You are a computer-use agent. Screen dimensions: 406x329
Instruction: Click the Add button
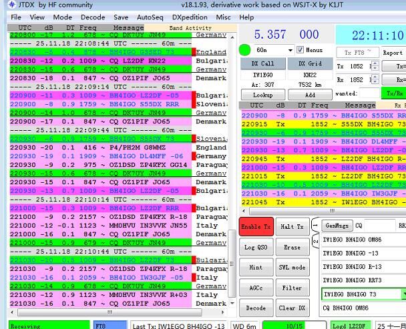(310, 95)
